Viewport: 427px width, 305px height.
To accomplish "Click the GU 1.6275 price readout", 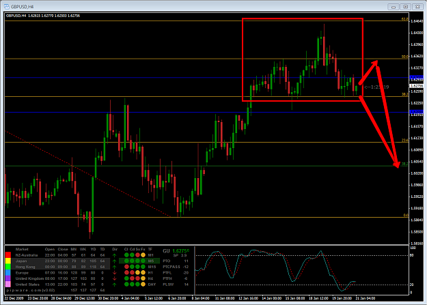I will click(x=176, y=251).
